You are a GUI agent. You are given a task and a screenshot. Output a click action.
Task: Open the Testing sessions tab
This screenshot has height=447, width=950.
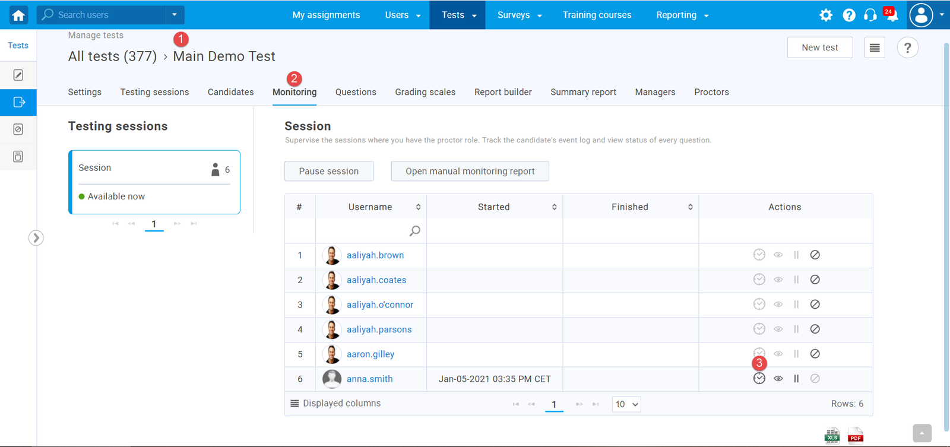tap(154, 92)
